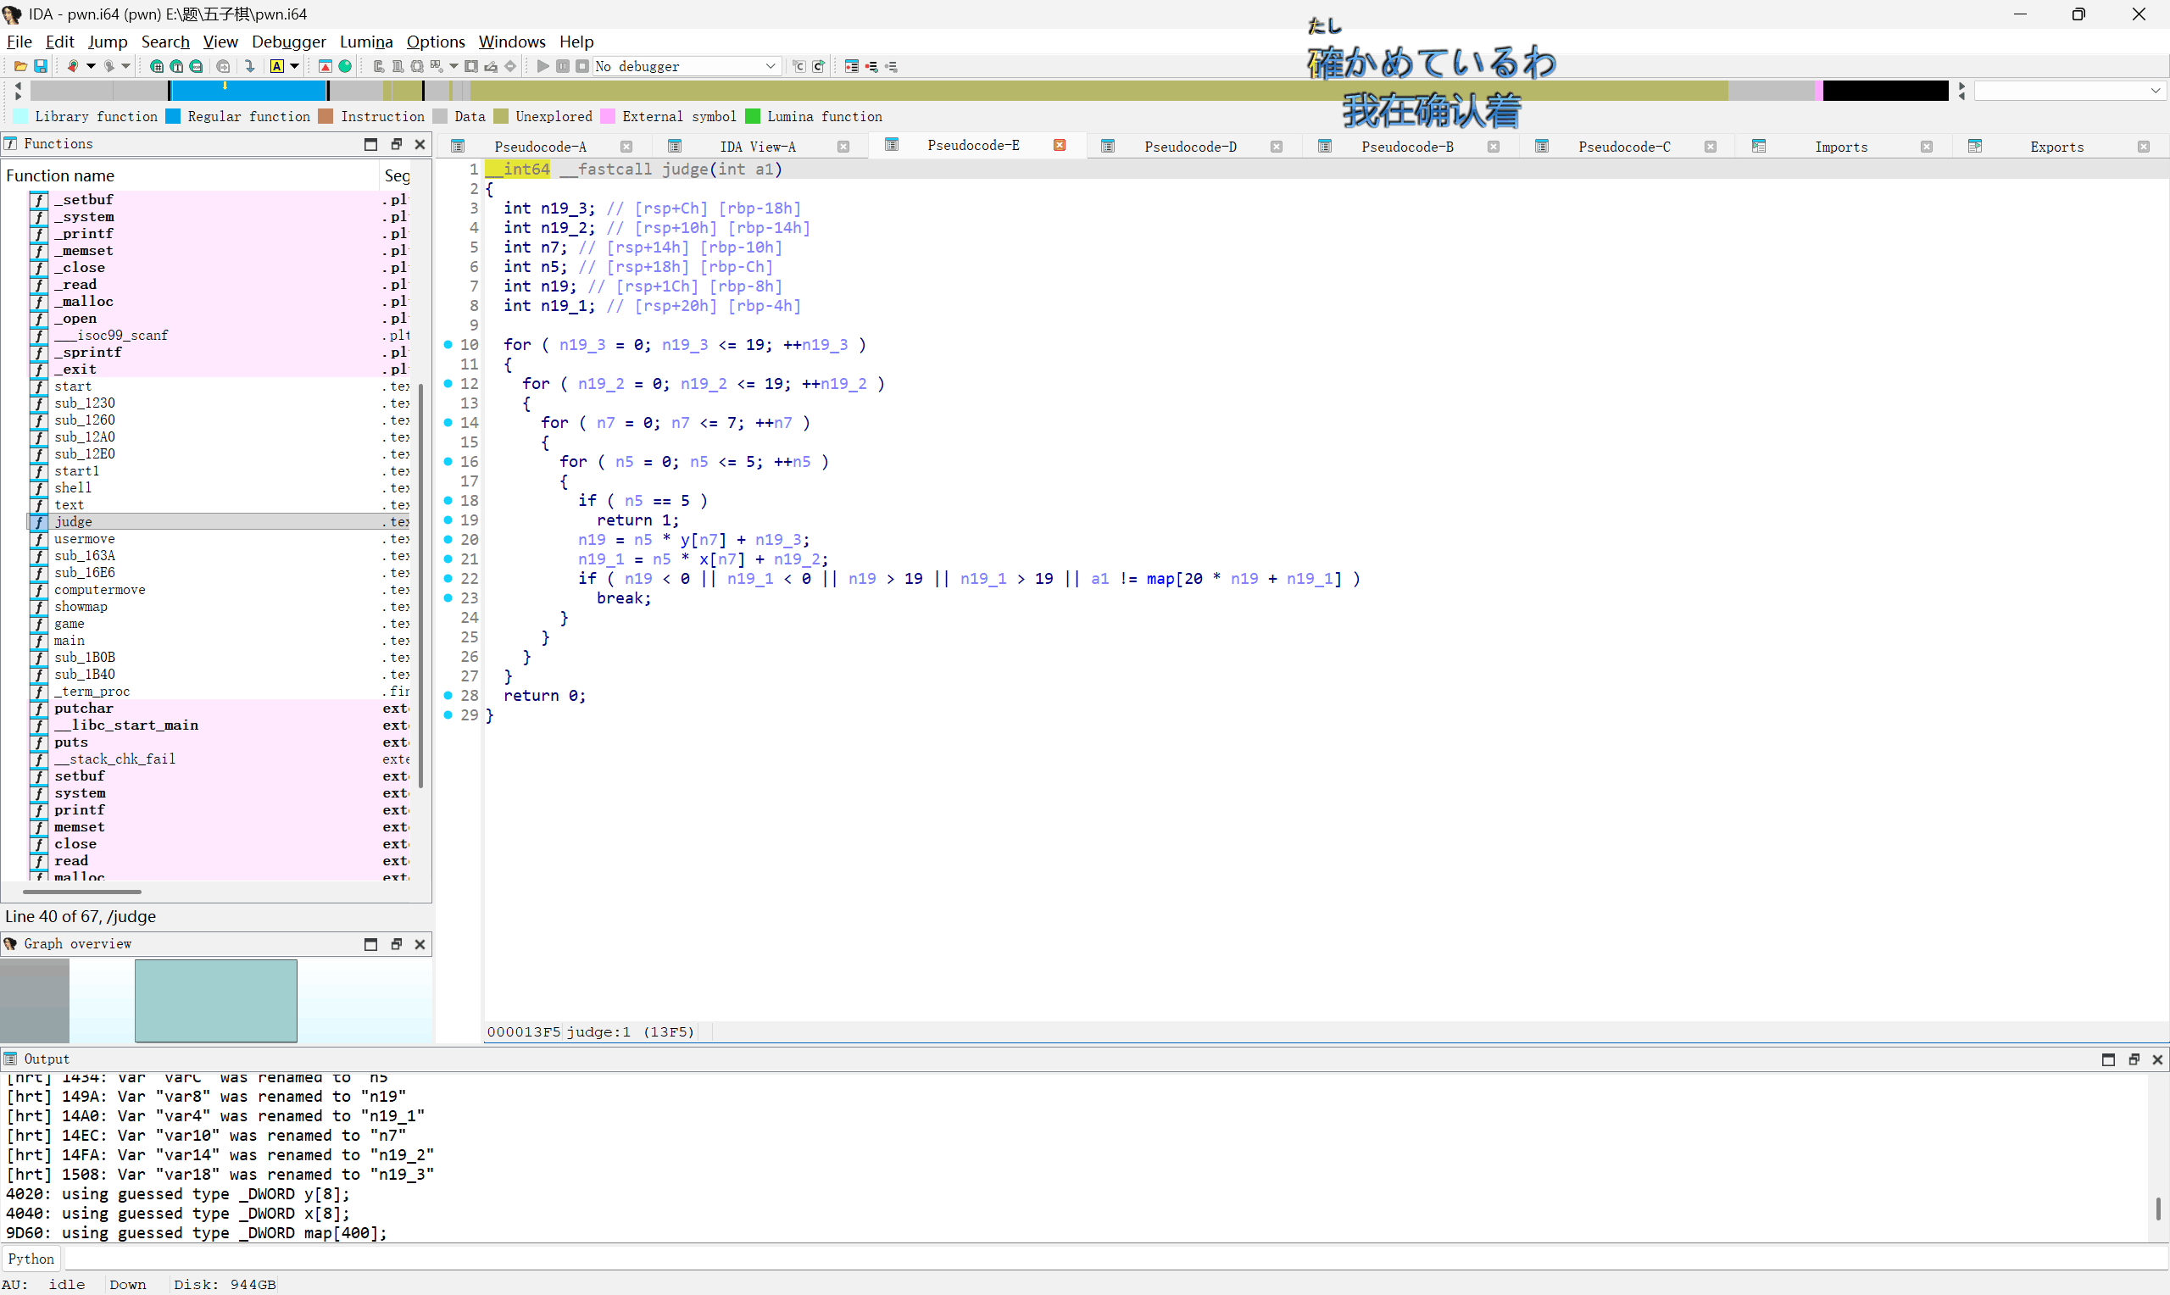Image resolution: width=2170 pixels, height=1295 pixels.
Task: Toggle breakpoint dot on line 22
Action: coord(448,579)
